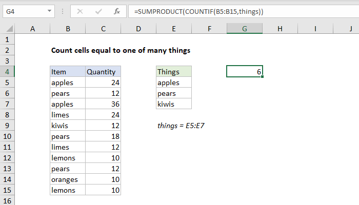Click inside the formula bar text
This screenshot has height=205, width=359.
point(199,11)
